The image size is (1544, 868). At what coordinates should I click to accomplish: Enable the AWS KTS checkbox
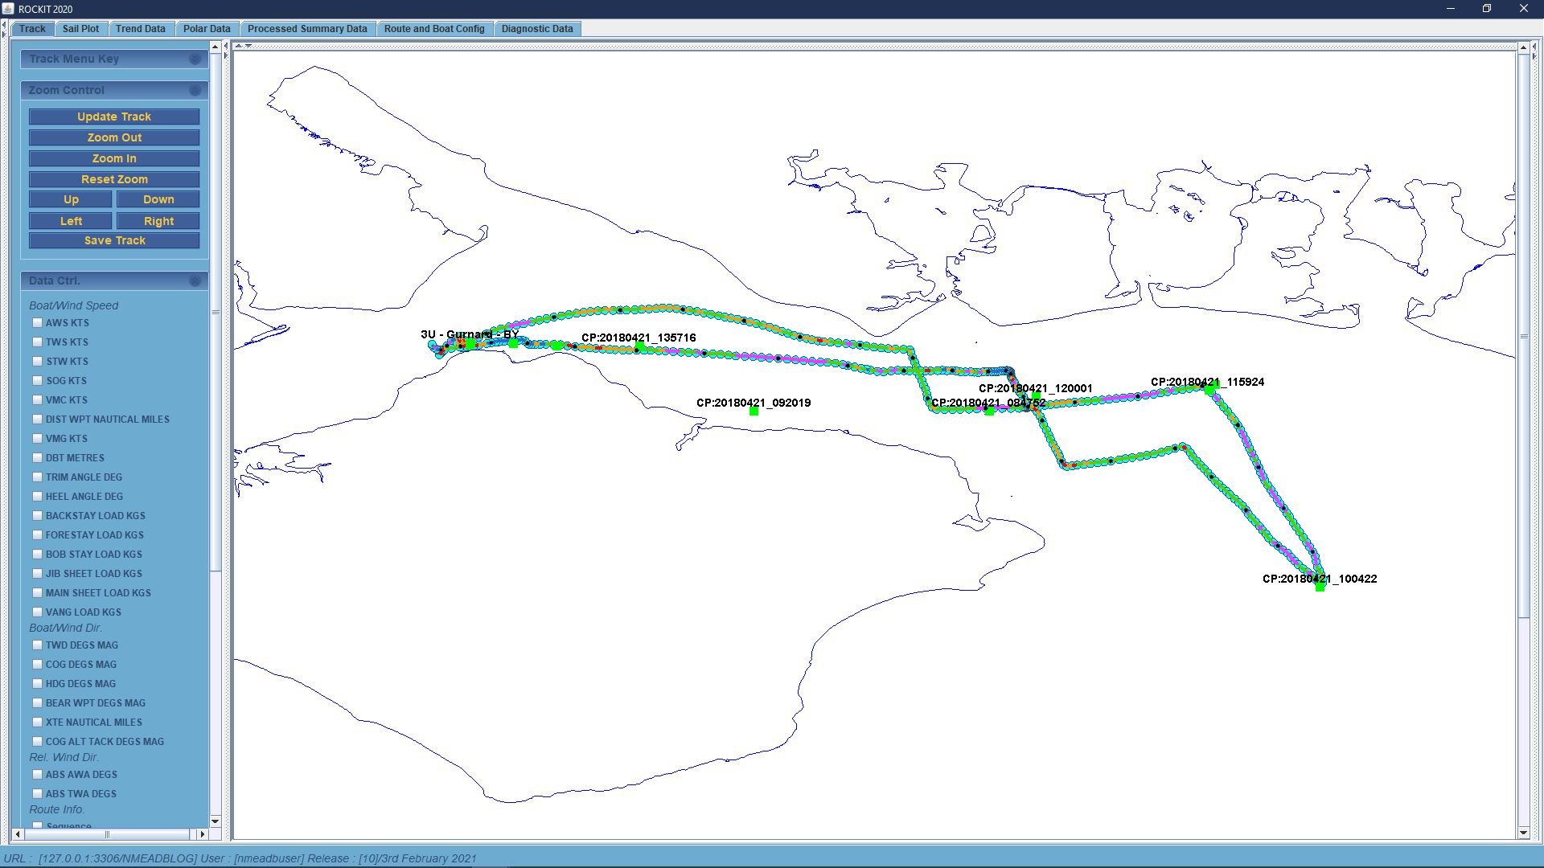click(x=37, y=323)
